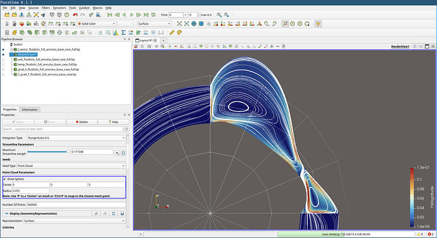Click the Delete button
437x238 pixels.
pos(82,122)
